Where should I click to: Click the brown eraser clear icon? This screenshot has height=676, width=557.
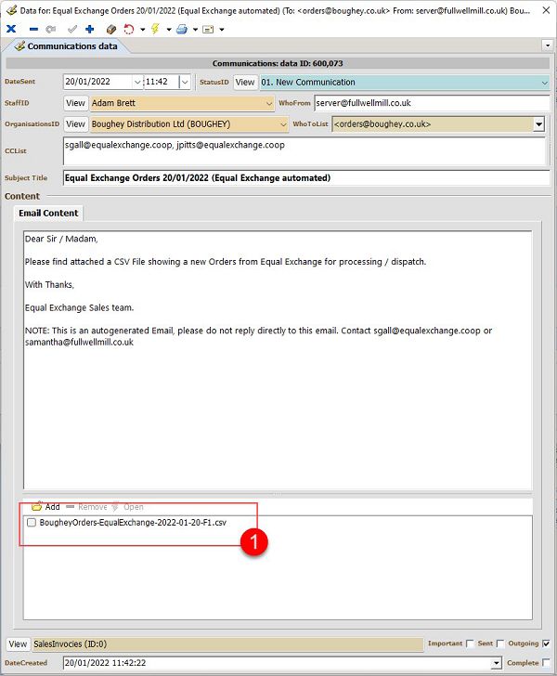pos(111,29)
